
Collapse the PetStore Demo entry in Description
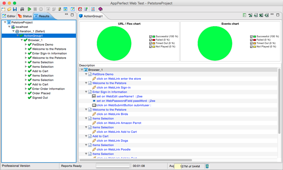[86, 74]
